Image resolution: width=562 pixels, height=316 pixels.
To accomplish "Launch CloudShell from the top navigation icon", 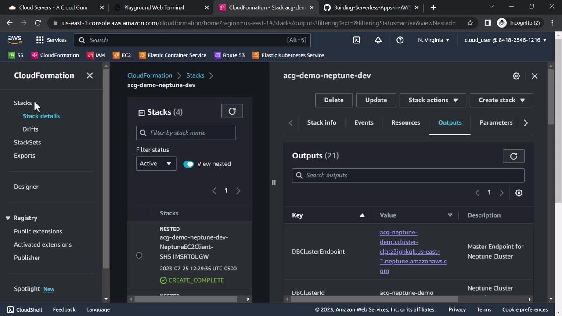I will (x=357, y=40).
